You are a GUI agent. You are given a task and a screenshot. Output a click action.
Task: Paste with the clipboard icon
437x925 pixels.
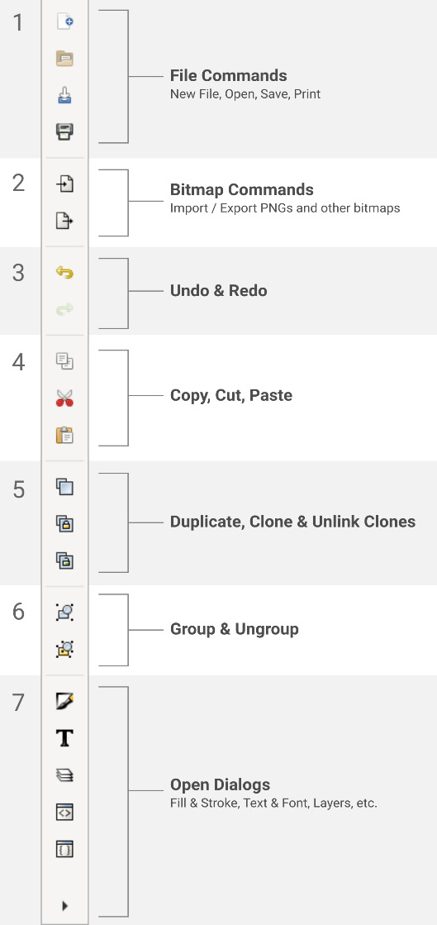(65, 435)
